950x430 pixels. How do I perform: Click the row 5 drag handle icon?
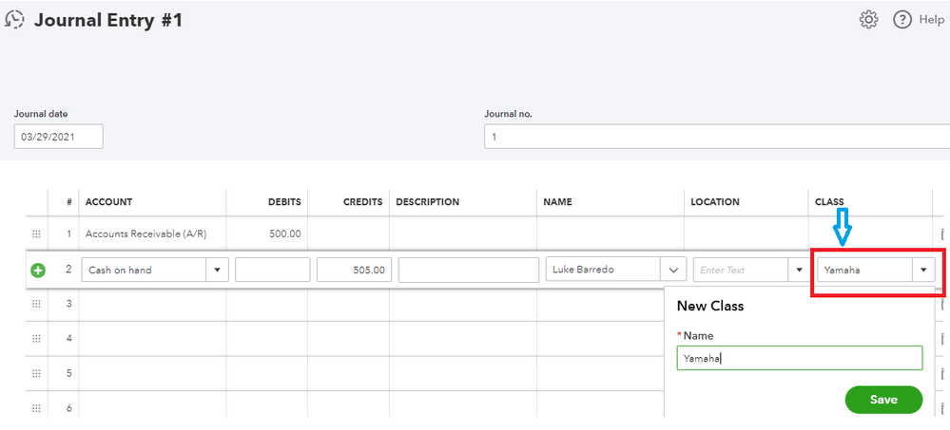click(37, 373)
